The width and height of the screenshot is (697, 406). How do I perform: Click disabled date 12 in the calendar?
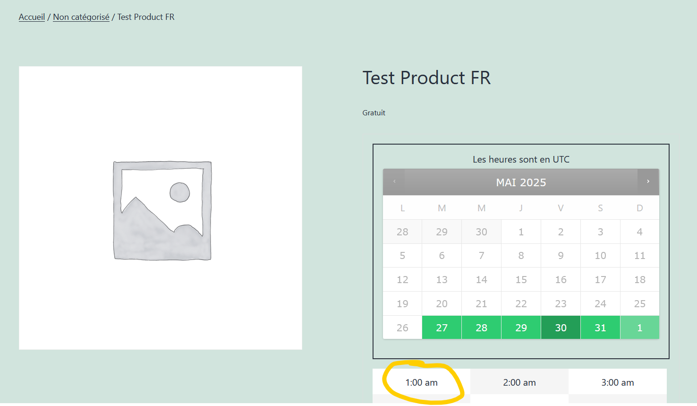coord(402,279)
